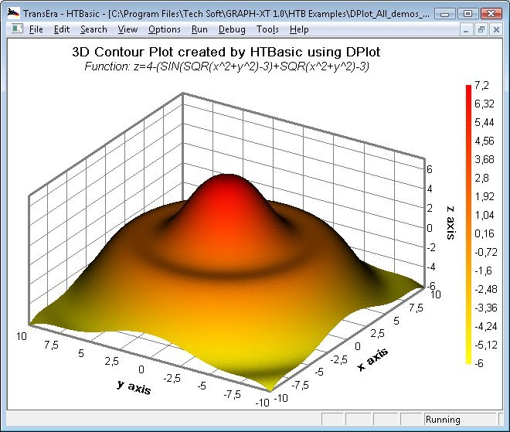Click the red peak of the 3D surface
The width and height of the screenshot is (510, 432).
point(228,190)
